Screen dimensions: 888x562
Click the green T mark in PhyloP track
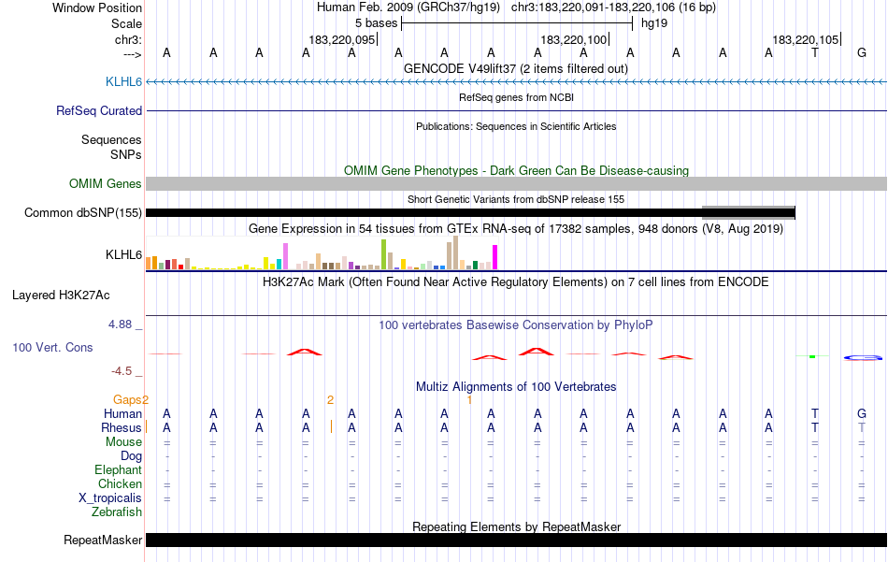click(x=812, y=356)
